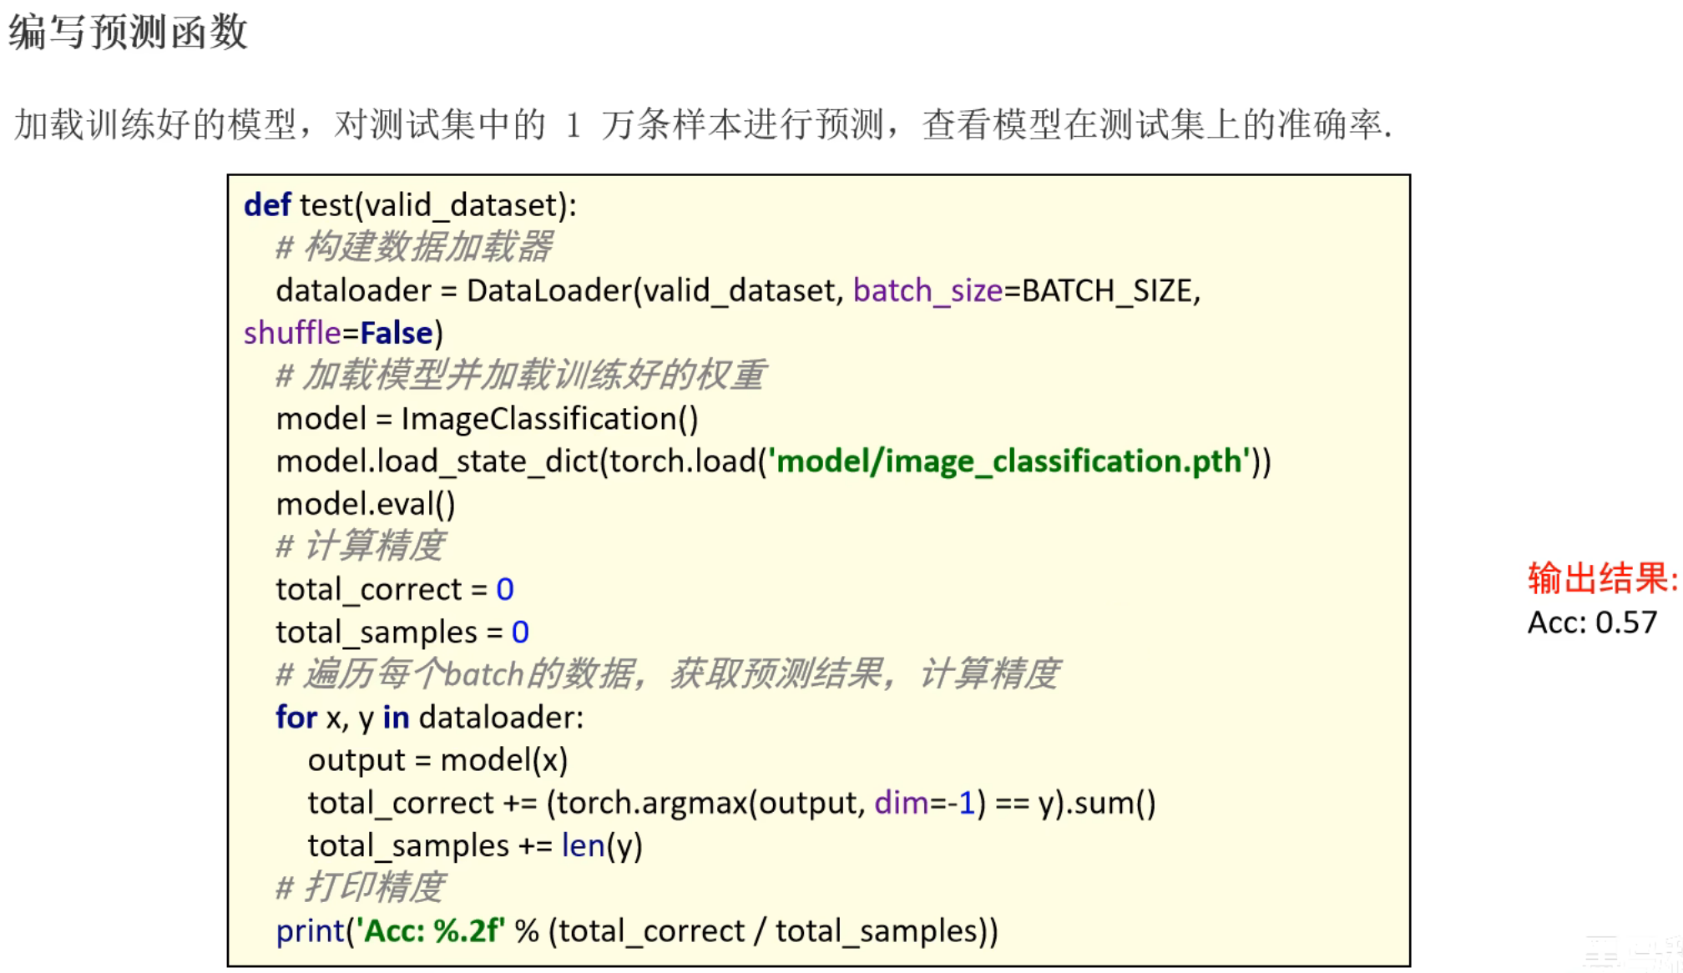Click the comment 构建数据加载器

[x=414, y=248]
